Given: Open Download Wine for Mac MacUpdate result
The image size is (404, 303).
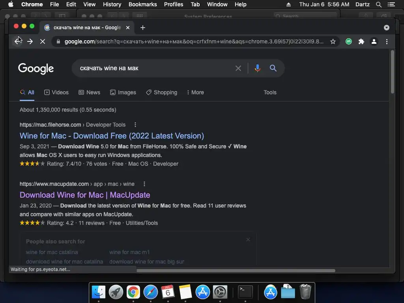Looking at the screenshot, I should click(85, 195).
